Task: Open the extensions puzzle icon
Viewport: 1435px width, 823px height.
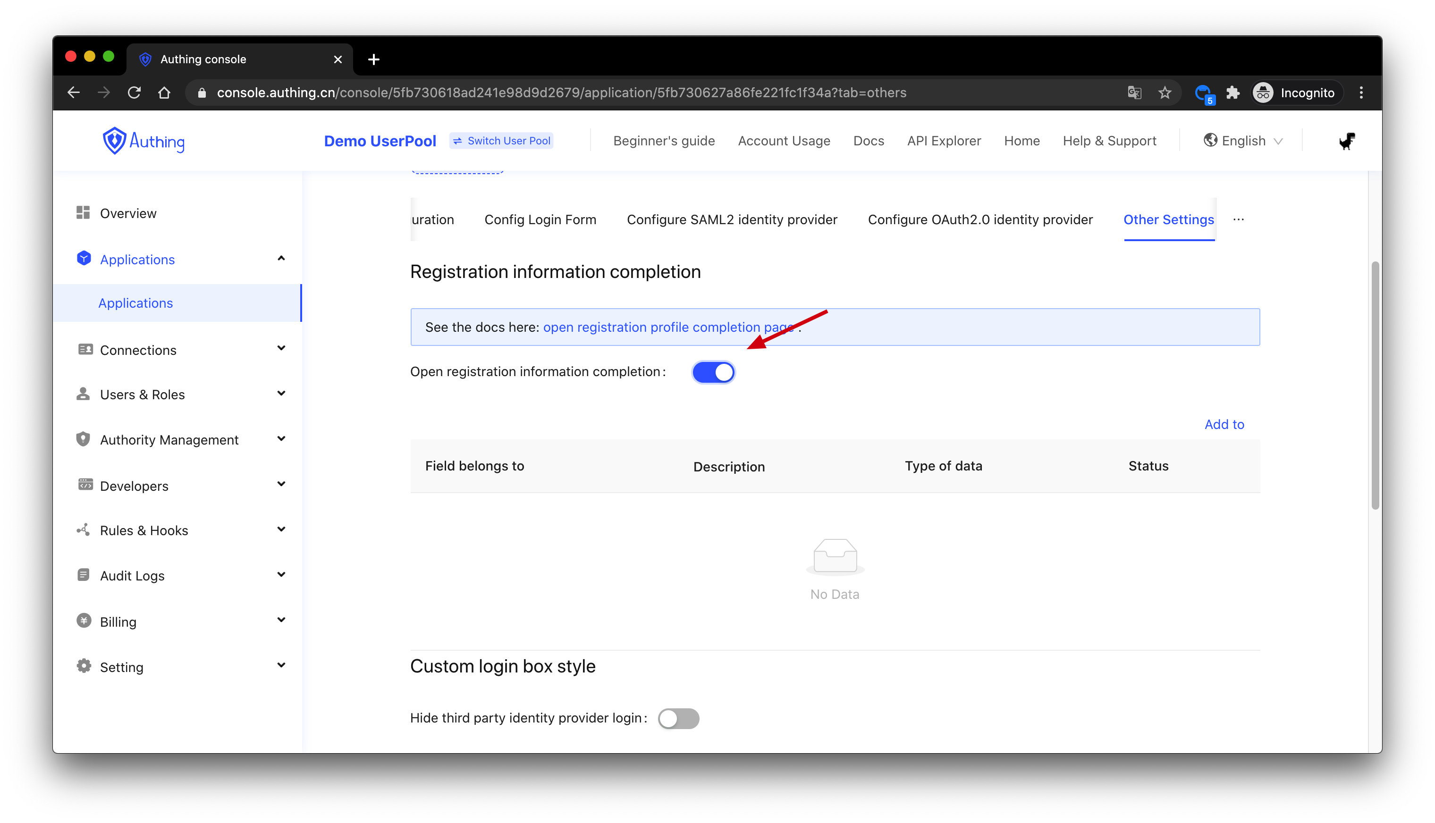Action: (x=1233, y=92)
